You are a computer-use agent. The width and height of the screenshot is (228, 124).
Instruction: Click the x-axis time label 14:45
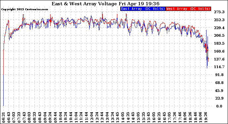point(133,117)
